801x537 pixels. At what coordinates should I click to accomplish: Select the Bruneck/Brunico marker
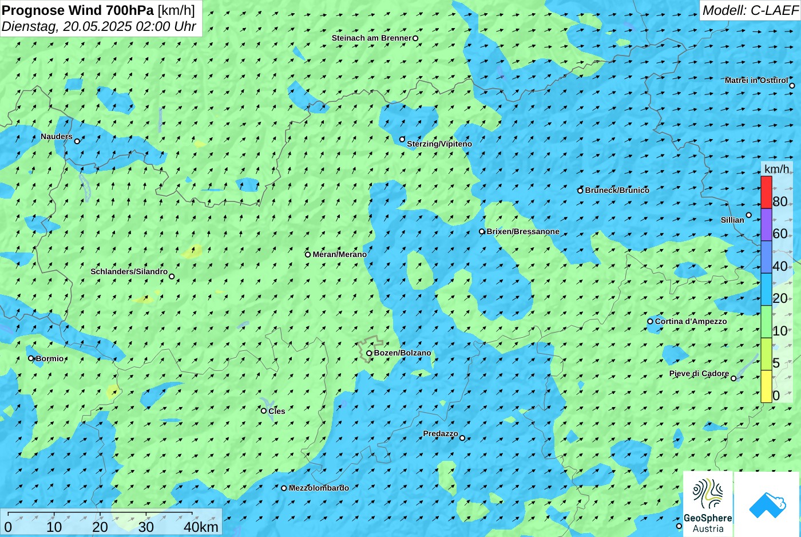click(580, 191)
